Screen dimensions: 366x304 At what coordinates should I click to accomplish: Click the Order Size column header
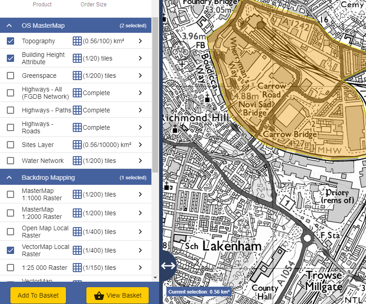click(x=93, y=4)
